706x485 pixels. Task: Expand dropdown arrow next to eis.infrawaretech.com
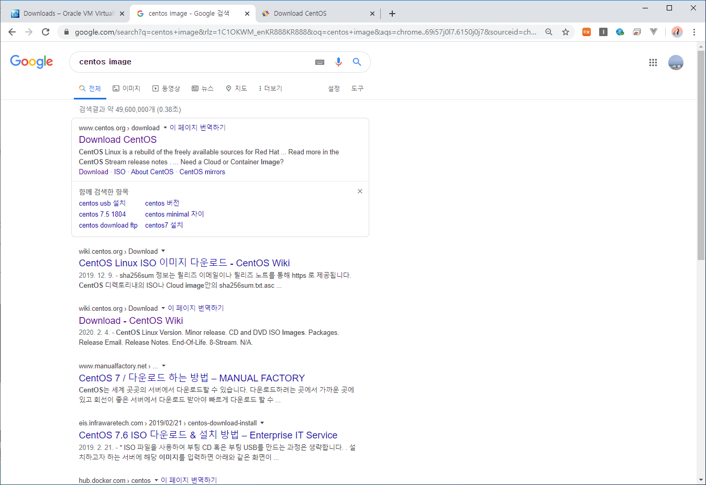[262, 423]
